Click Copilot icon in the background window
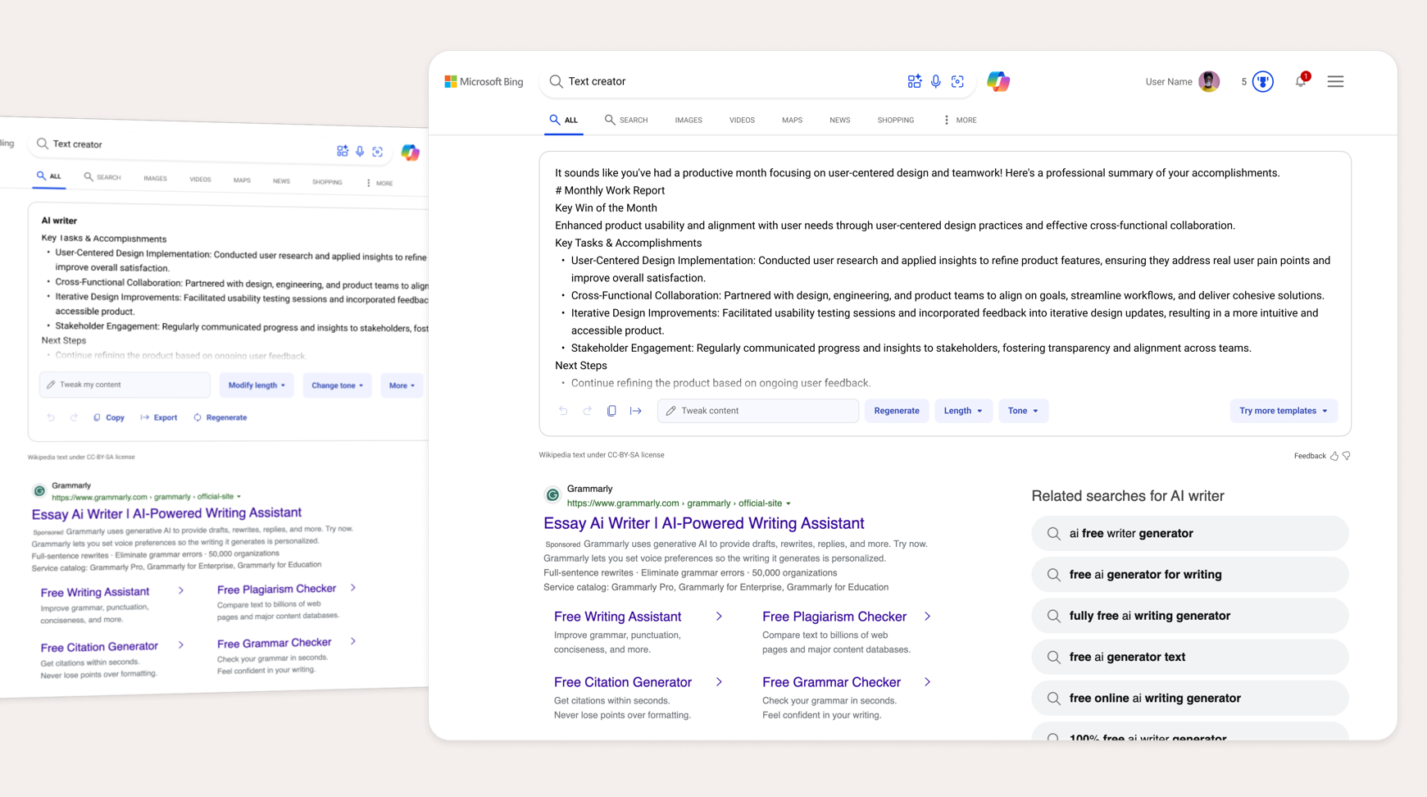Screen dimensions: 1427x797 click(x=411, y=152)
